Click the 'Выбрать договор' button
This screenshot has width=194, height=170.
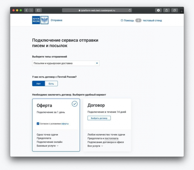pos(99,118)
